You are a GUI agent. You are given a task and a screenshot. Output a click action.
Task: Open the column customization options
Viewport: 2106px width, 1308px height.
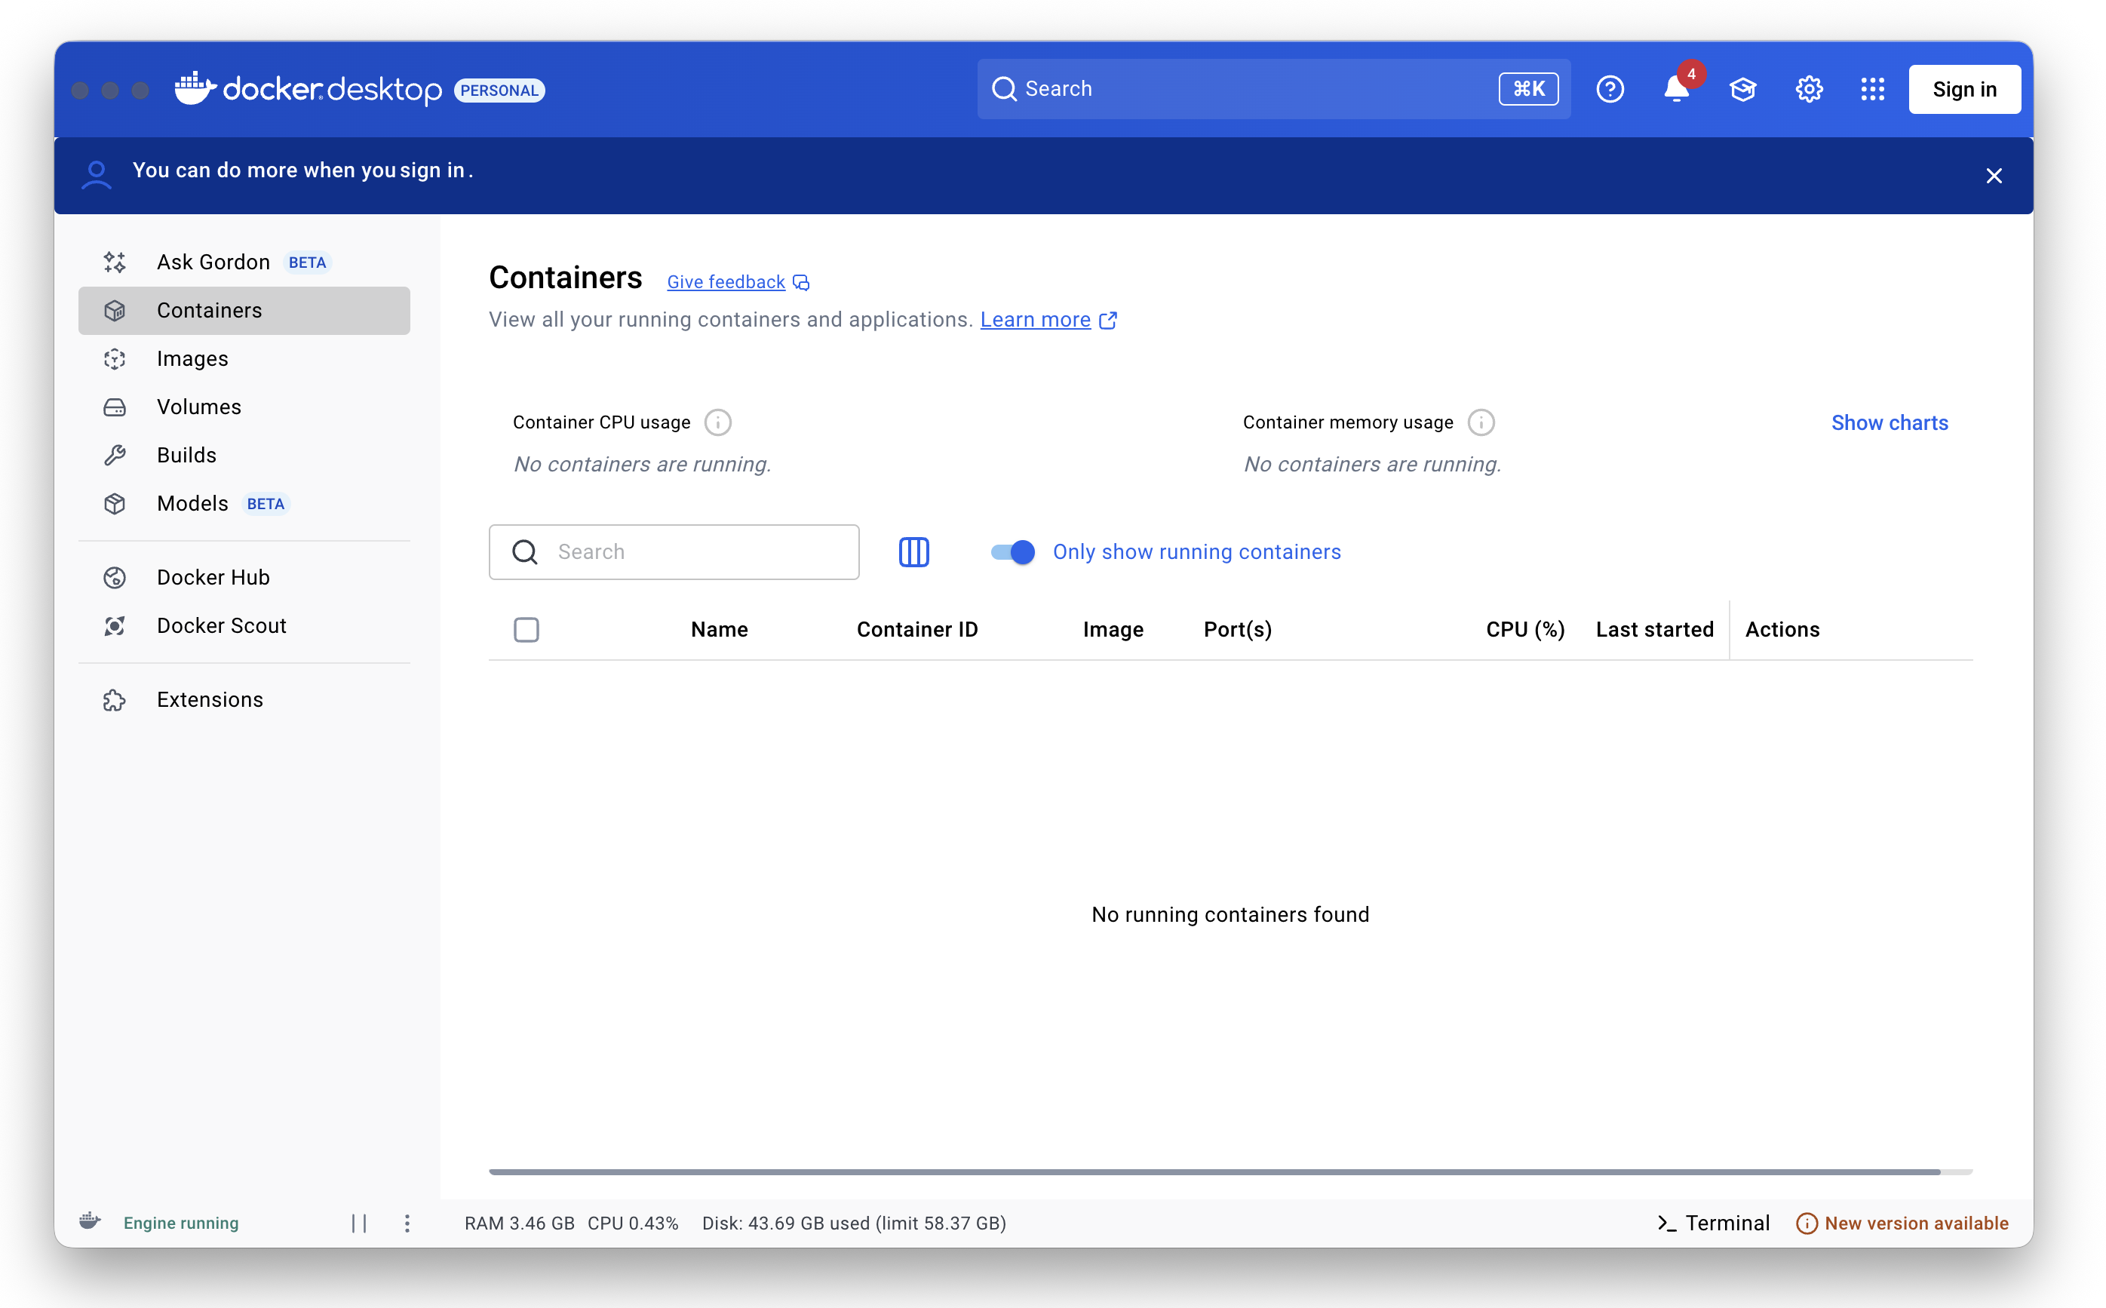click(914, 552)
